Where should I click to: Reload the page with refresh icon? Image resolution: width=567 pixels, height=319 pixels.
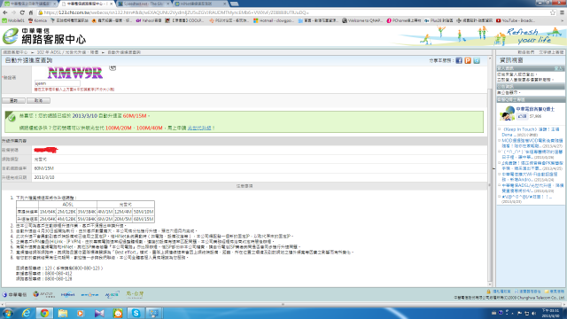[22, 12]
